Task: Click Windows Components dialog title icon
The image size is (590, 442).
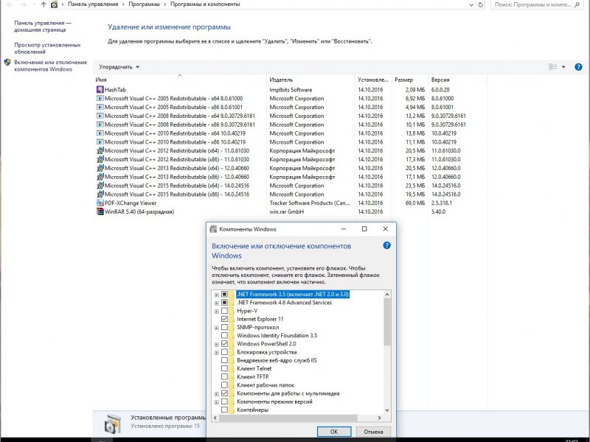Action: pos(213,229)
